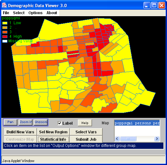This screenshot has width=167, height=165.
Task: Click the Statistical Info button
Action: click(53, 139)
